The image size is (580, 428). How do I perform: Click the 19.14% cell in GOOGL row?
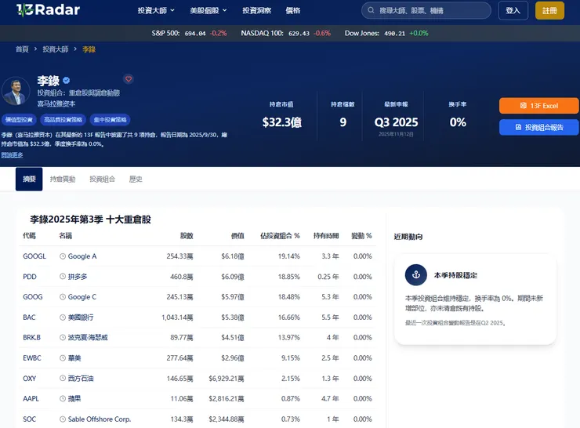point(289,256)
